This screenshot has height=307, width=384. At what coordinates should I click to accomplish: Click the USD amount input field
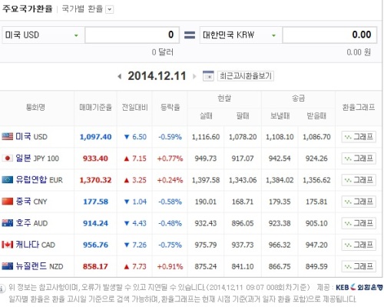(x=132, y=35)
